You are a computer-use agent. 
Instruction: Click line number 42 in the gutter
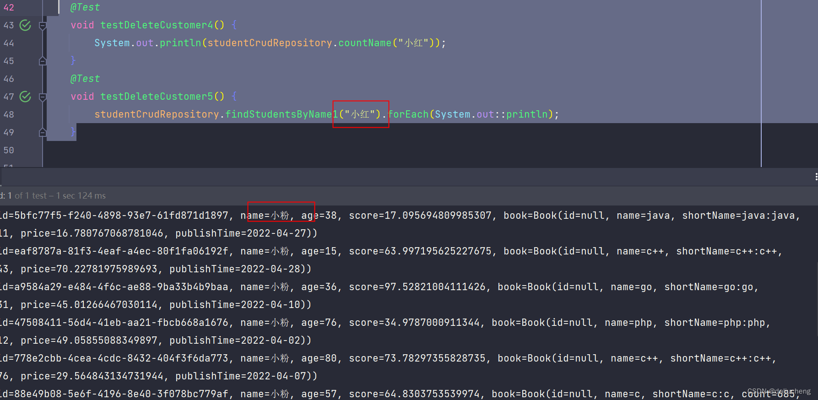click(x=9, y=7)
